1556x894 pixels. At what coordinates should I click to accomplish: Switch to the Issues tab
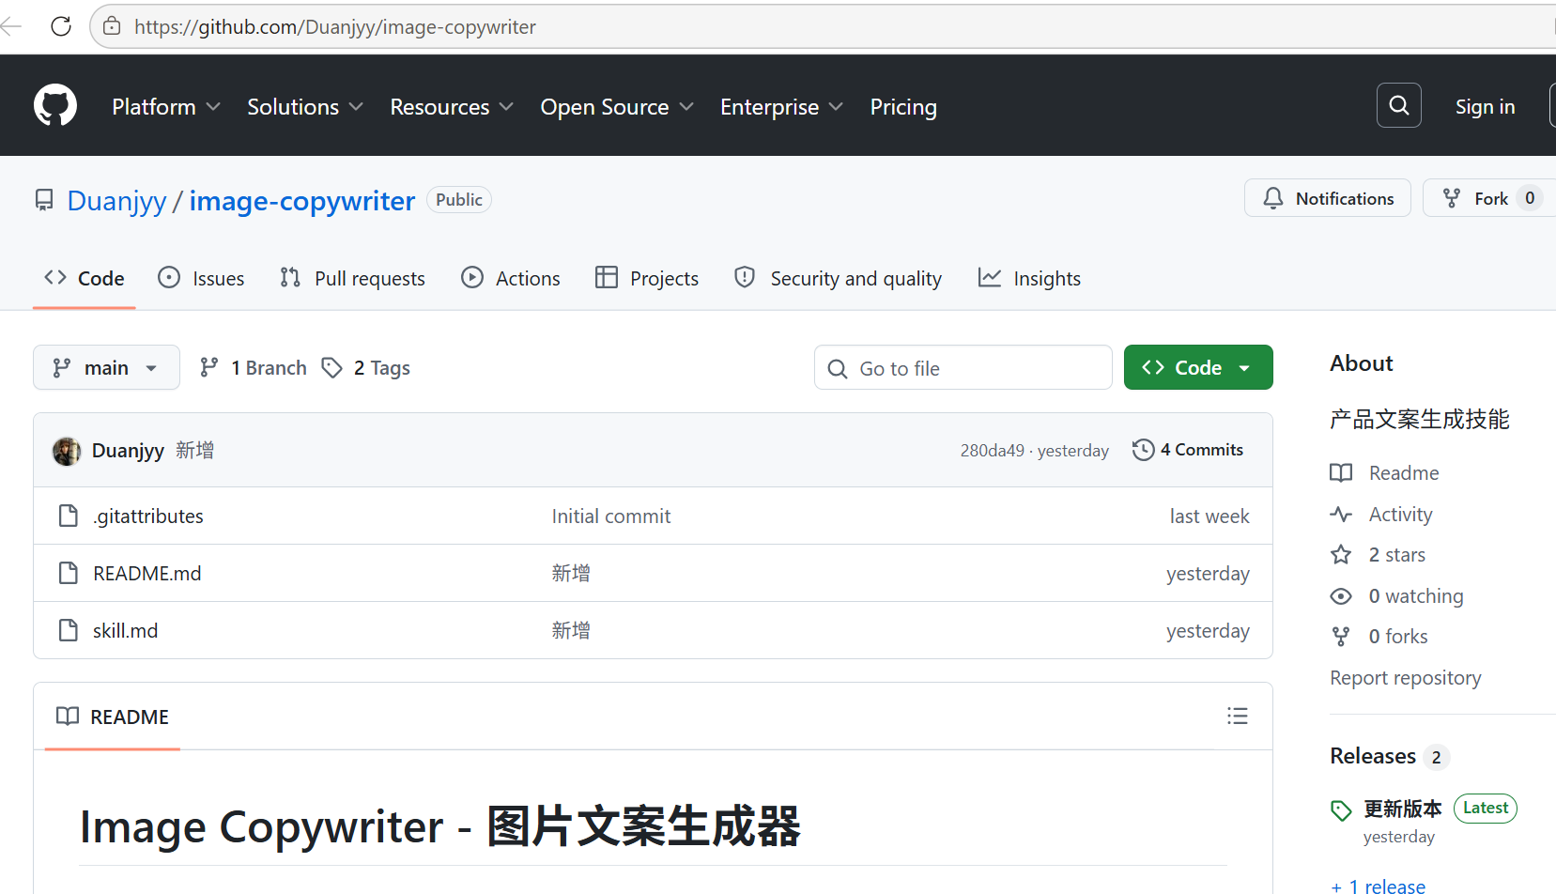(x=201, y=278)
